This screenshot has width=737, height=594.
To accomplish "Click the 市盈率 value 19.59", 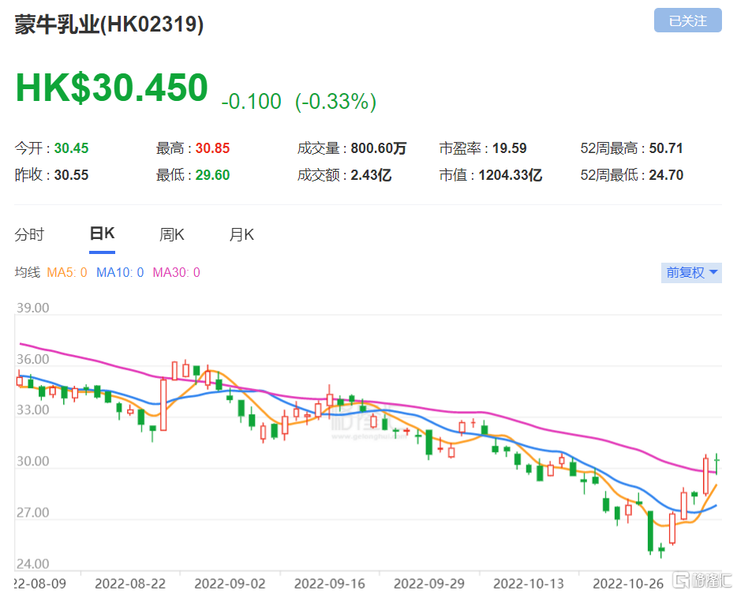I will [510, 148].
